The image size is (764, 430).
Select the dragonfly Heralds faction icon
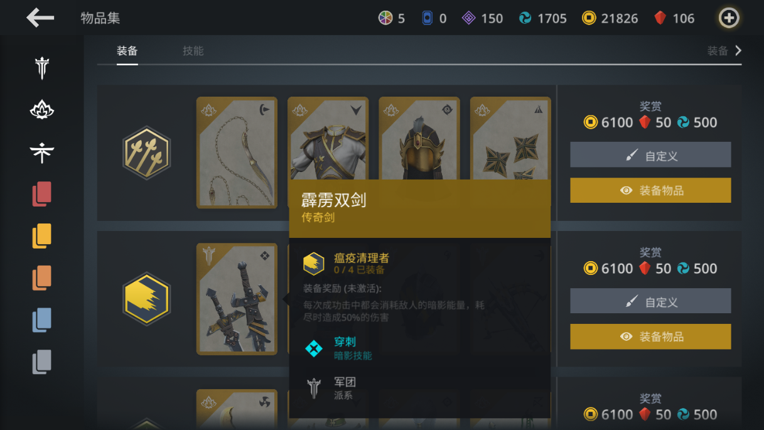[x=42, y=152]
